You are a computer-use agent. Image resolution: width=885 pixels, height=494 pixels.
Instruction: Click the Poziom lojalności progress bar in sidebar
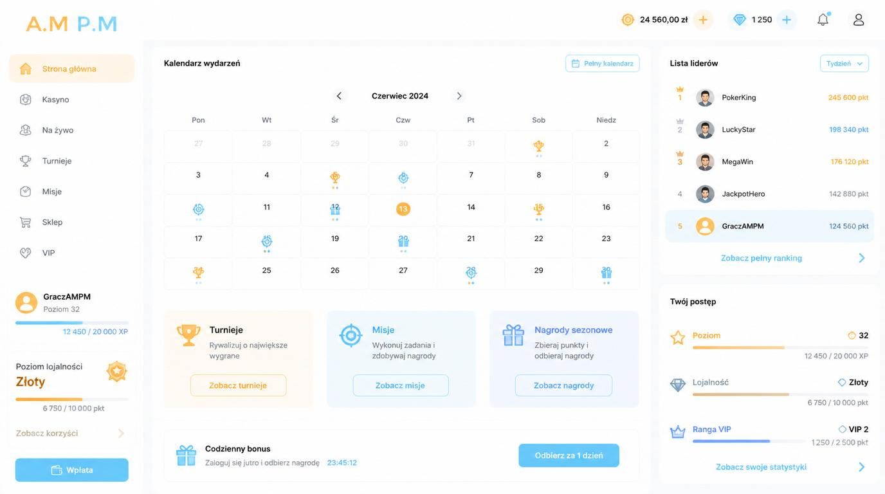tap(72, 399)
